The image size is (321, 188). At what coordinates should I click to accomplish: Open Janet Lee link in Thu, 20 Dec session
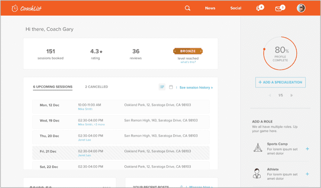coord(84,140)
